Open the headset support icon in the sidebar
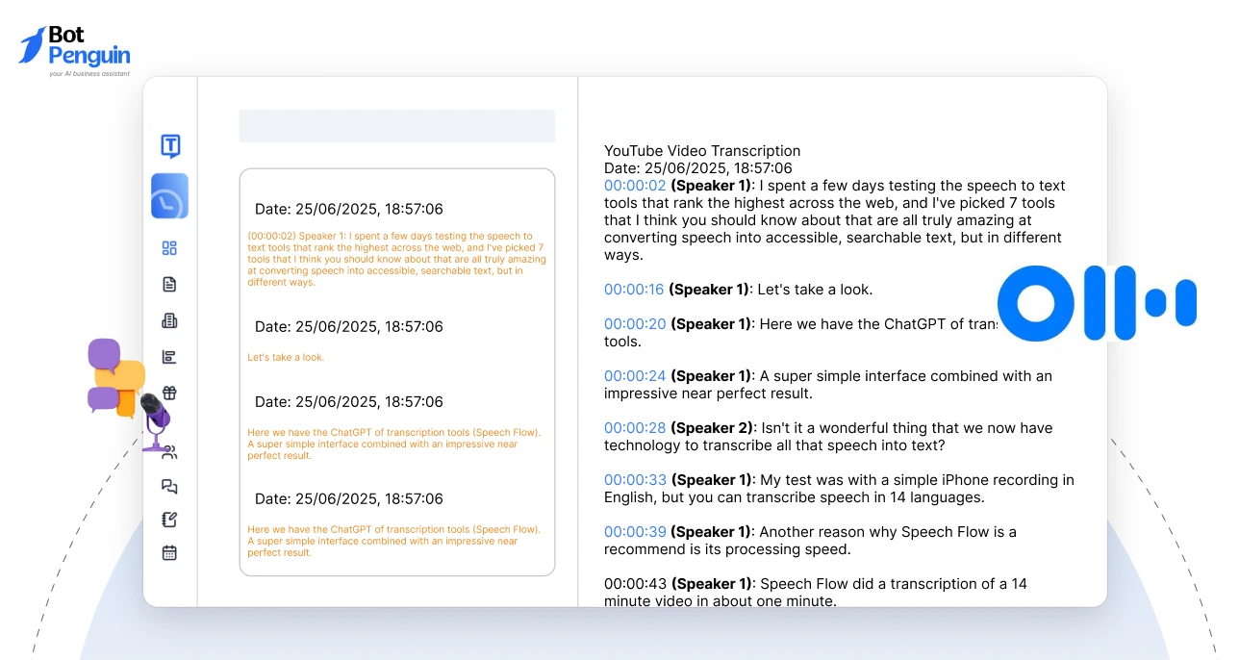 (169, 451)
